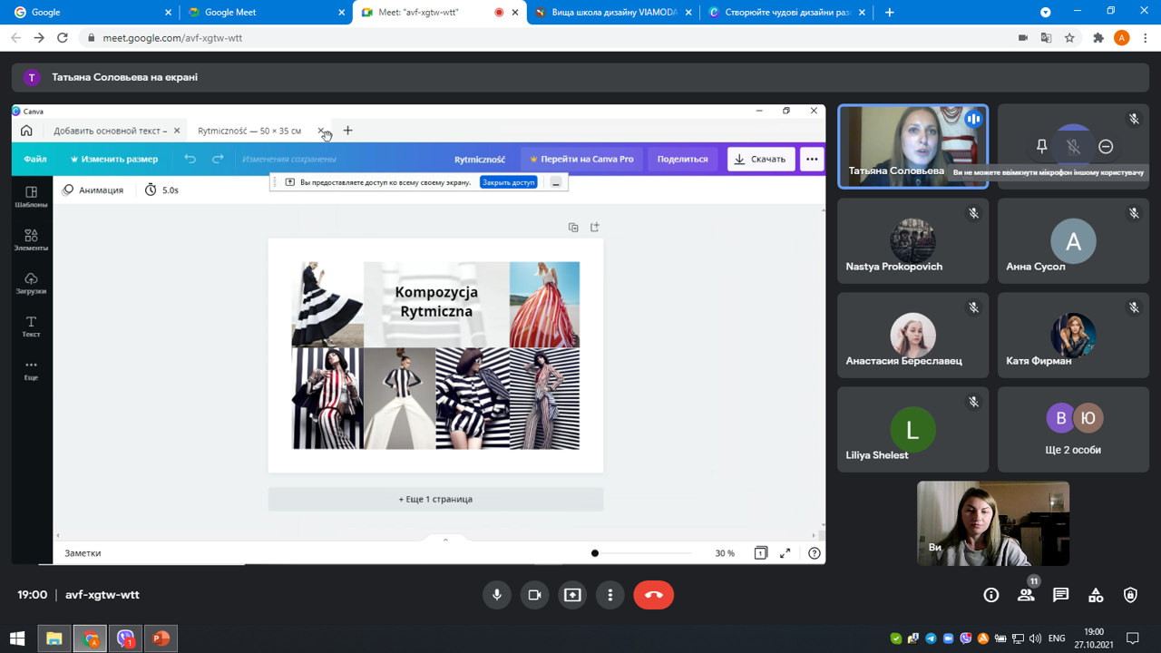Open Шаблоны templates side panel
1161x653 pixels.
pyautogui.click(x=31, y=197)
